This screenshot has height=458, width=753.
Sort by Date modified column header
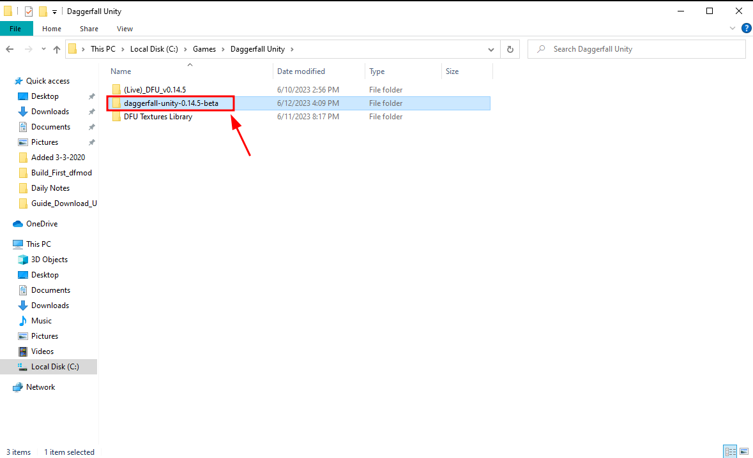(301, 71)
